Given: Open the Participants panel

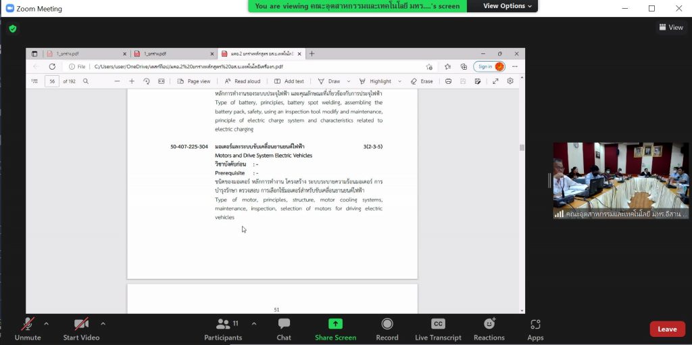Looking at the screenshot, I should pyautogui.click(x=223, y=329).
